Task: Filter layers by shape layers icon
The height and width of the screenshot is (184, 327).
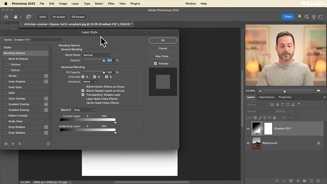Action: coord(288,105)
